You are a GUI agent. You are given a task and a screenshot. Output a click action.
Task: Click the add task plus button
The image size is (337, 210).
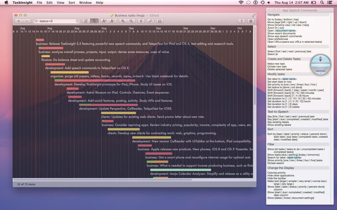coord(19,21)
